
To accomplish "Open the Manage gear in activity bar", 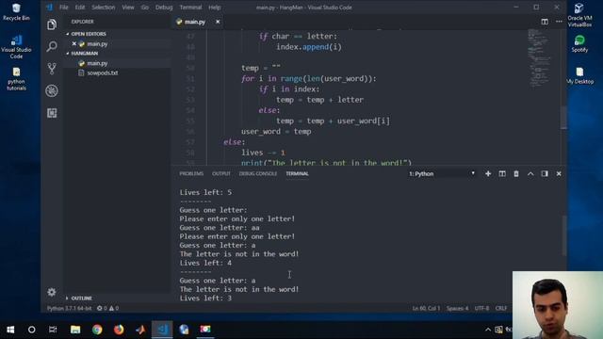I will [x=52, y=292].
